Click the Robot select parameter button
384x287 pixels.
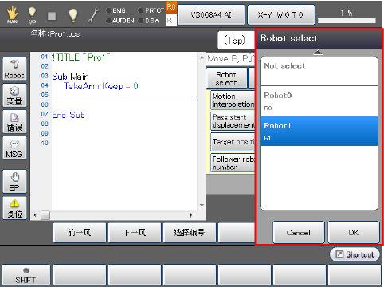tap(226, 78)
